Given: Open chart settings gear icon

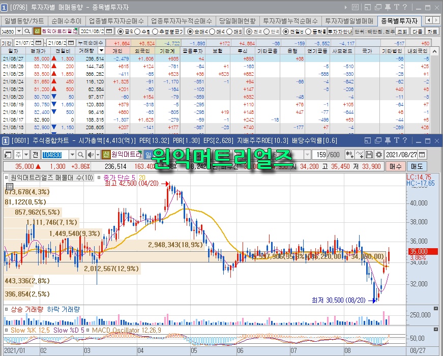Looking at the screenshot, I should click(379, 155).
